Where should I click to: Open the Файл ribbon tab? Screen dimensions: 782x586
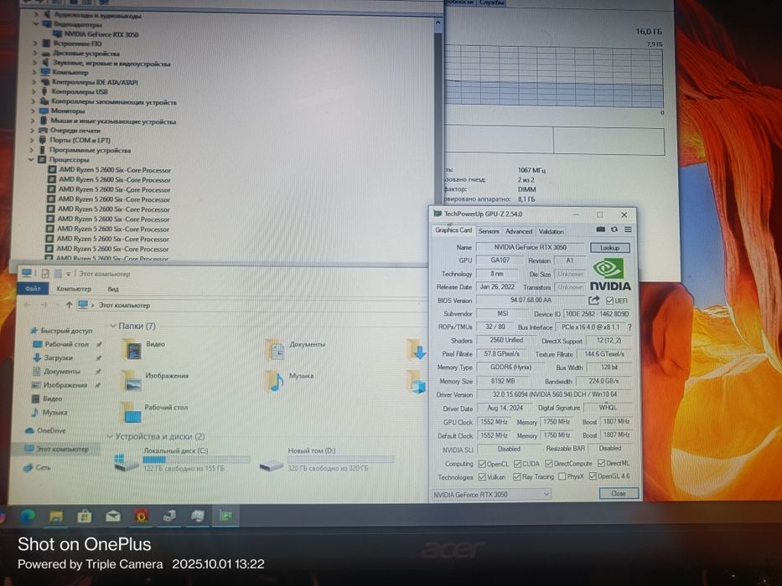coord(33,289)
